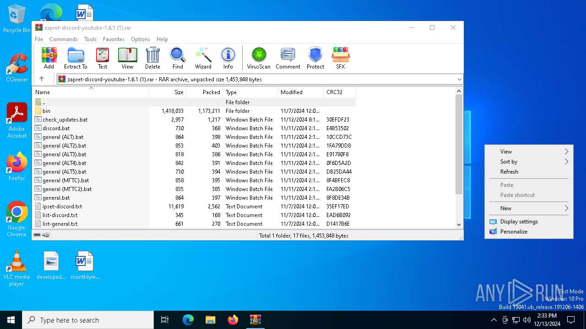Launch the Wizard tool
Viewport: 586px width, 329px height.
203,58
